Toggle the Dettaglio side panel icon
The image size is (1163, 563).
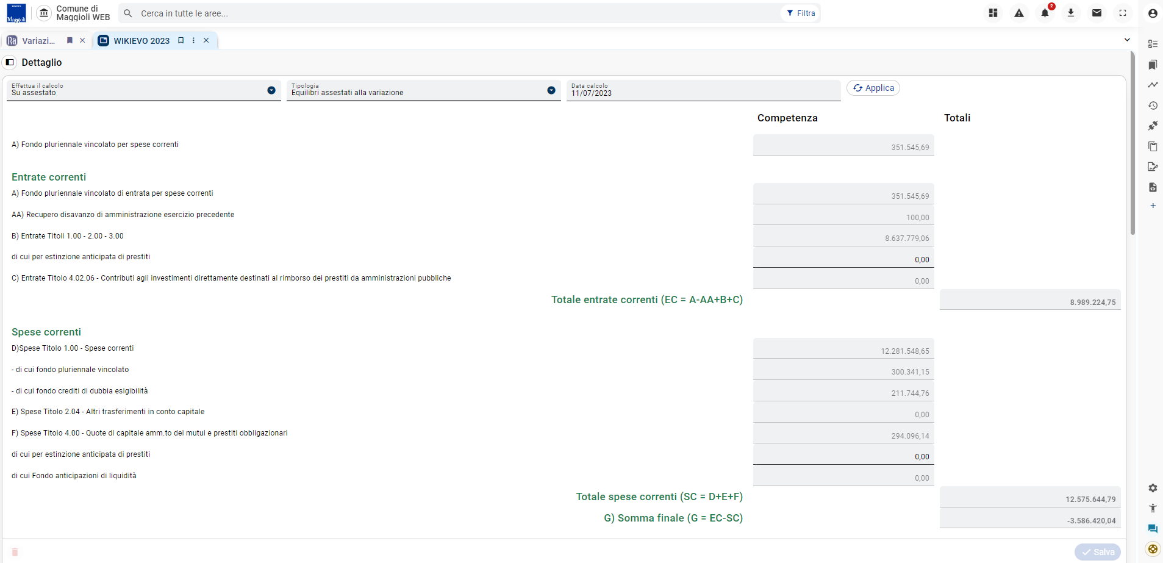point(10,62)
